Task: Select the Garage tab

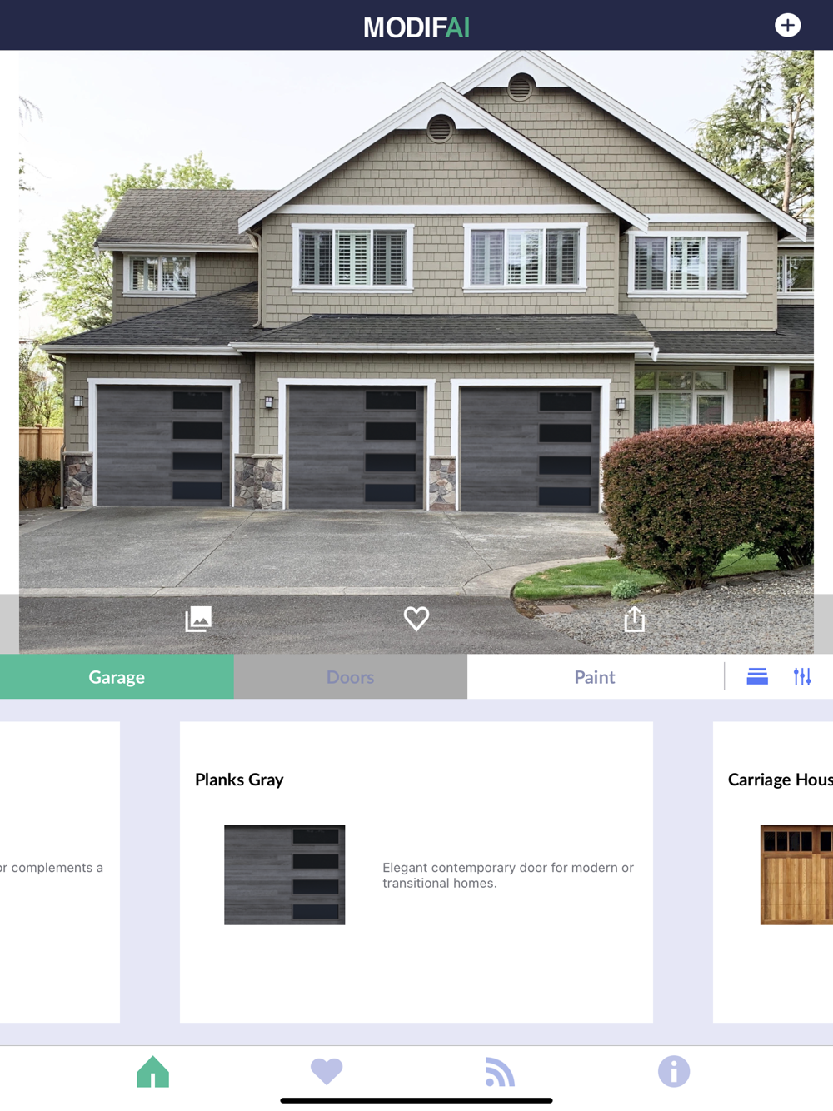Action: 117,676
